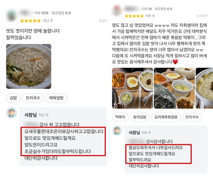The height and width of the screenshot is (177, 213).
Task: Open the second photo with foil-wrapped gimbap
Action: coord(174,88)
